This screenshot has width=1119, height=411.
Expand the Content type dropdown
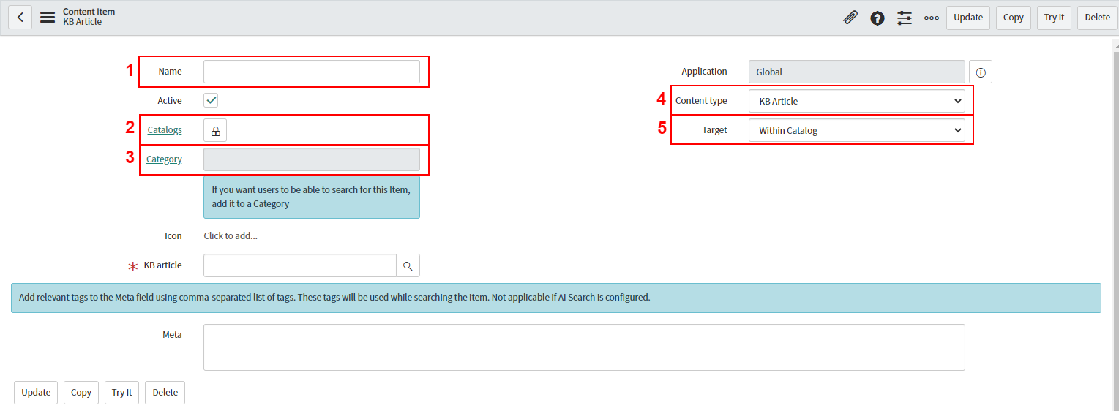coord(856,101)
